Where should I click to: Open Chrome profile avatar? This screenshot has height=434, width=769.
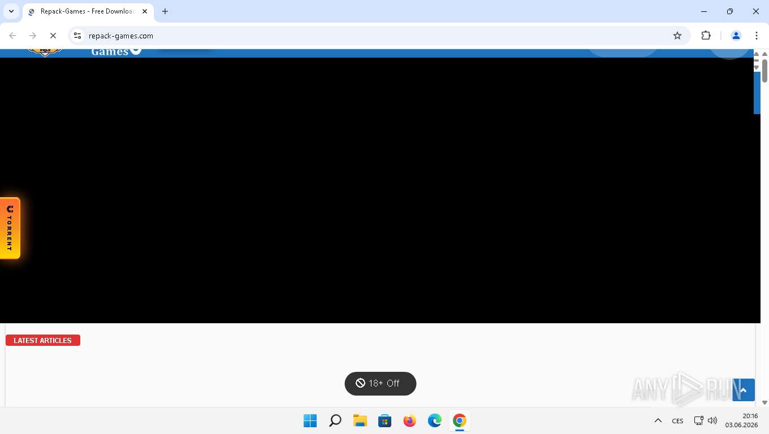[x=736, y=36]
